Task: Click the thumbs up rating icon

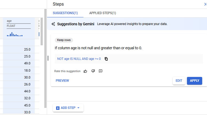Action: tap(85, 71)
